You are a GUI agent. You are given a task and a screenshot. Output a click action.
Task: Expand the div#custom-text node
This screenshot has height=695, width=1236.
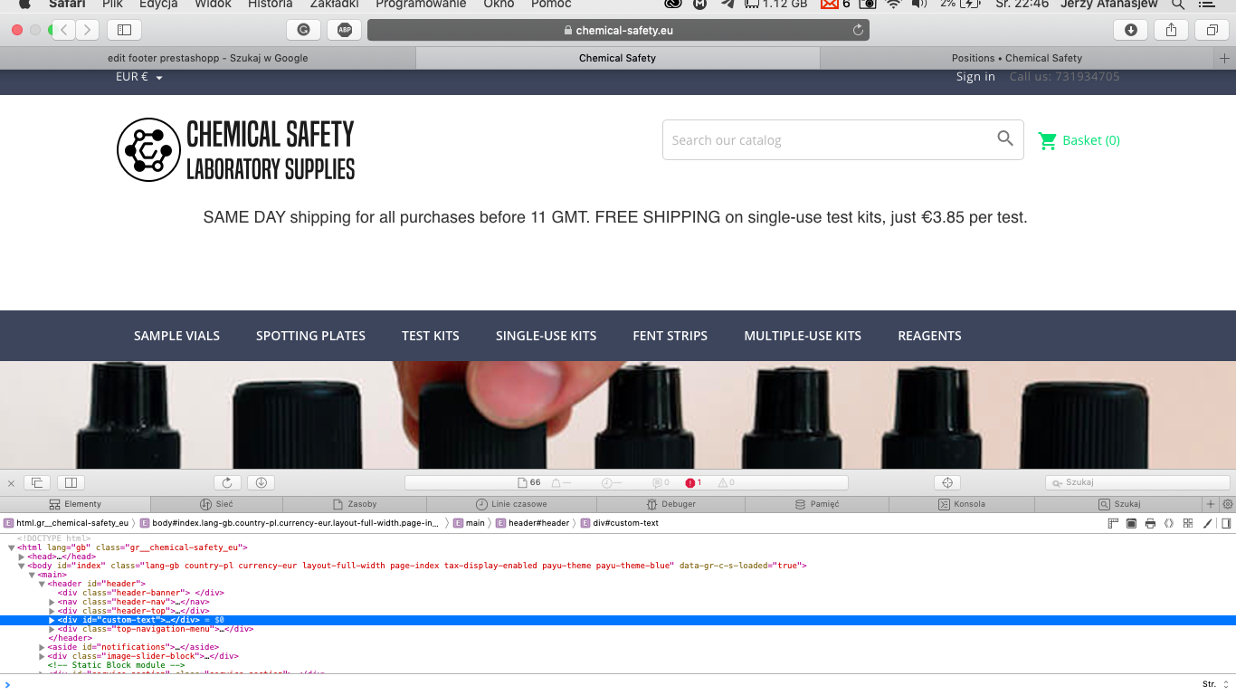(52, 620)
